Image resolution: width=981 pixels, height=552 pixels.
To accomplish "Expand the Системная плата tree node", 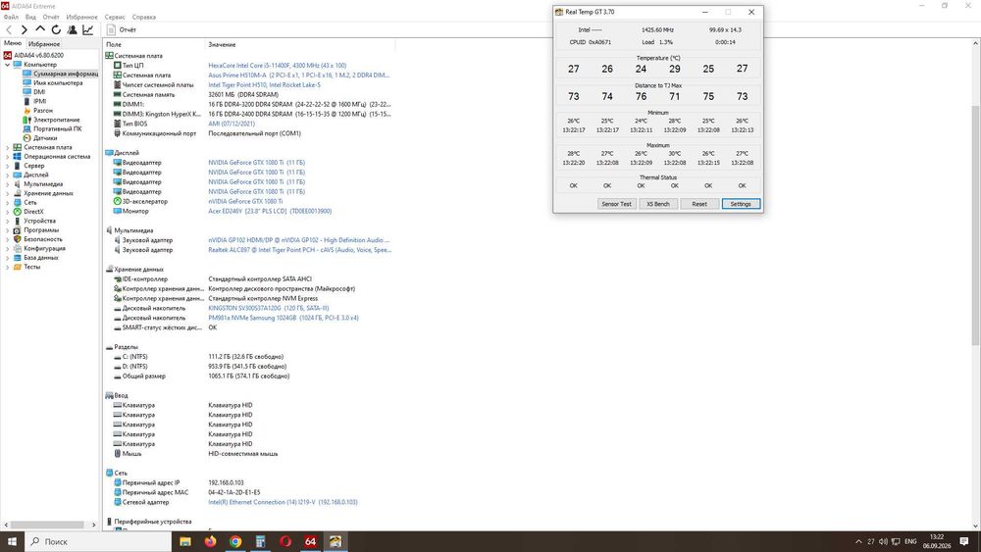I will pos(8,147).
